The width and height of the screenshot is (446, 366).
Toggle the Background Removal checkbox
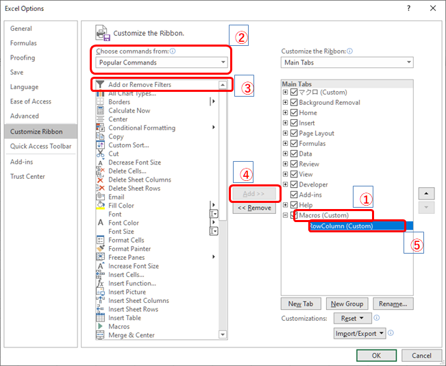click(x=294, y=102)
